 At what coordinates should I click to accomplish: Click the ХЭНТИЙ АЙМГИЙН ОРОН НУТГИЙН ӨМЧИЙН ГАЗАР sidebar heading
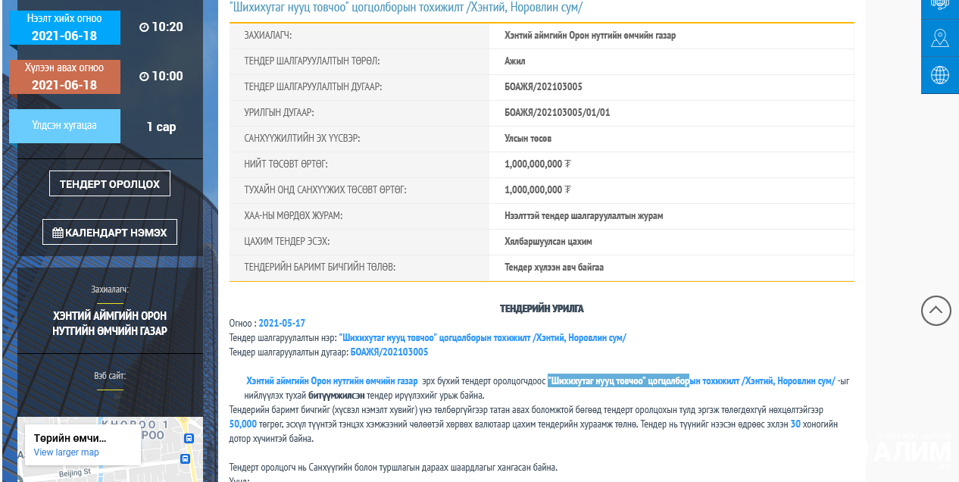tap(110, 323)
